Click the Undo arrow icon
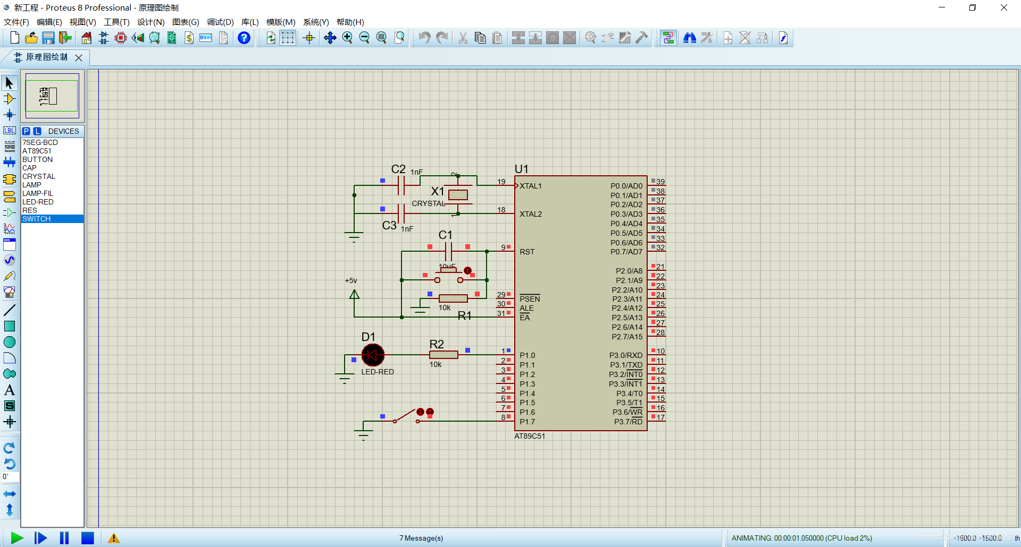1021x547 pixels. tap(424, 38)
